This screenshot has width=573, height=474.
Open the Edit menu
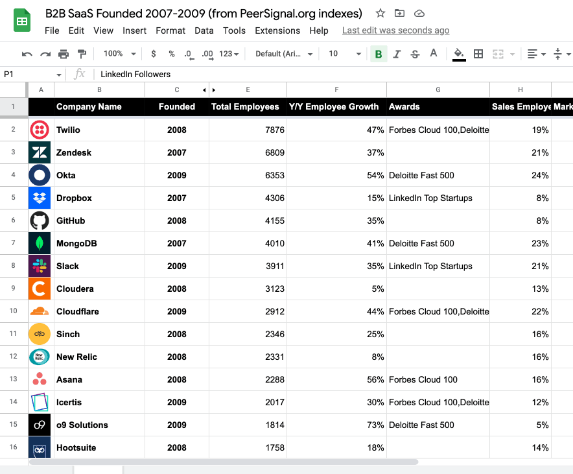[x=76, y=30]
